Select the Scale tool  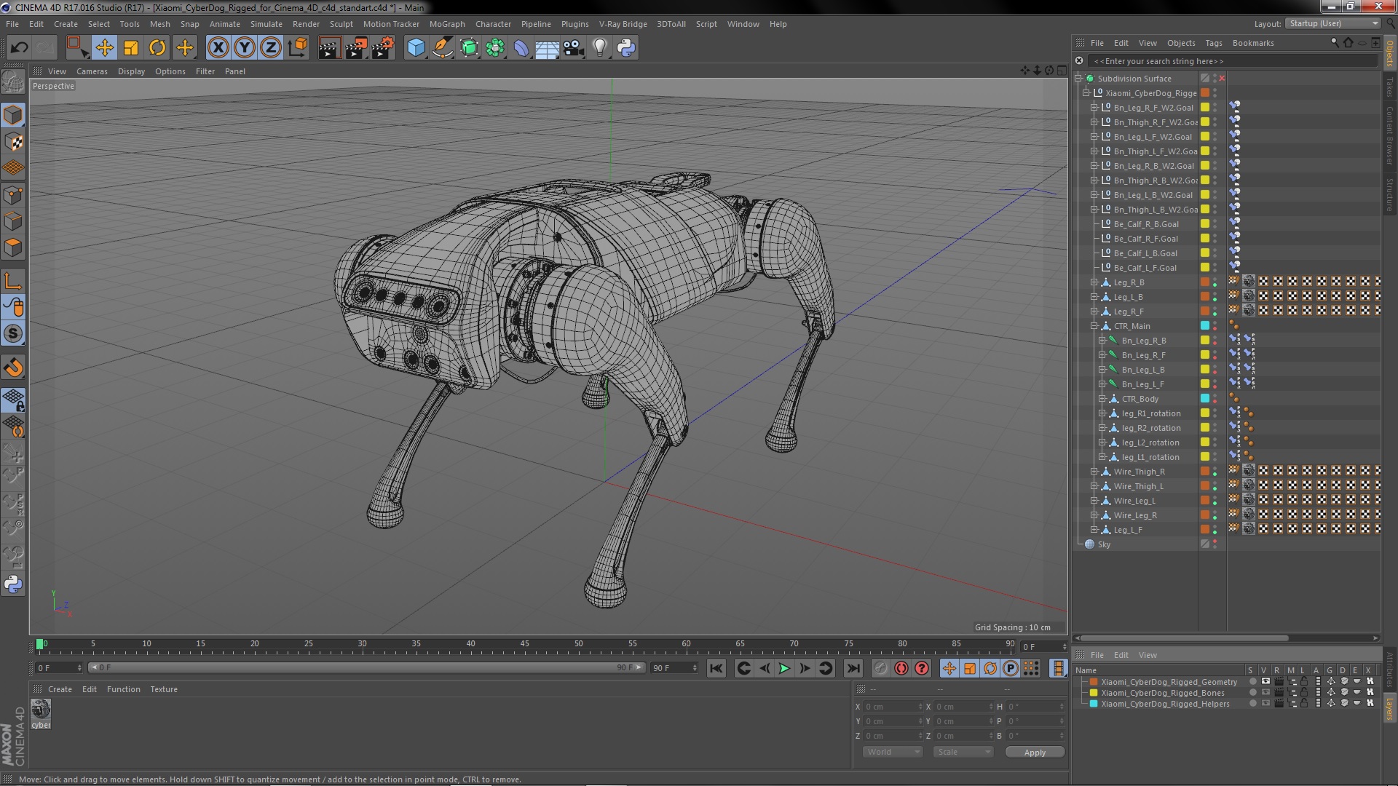(131, 48)
